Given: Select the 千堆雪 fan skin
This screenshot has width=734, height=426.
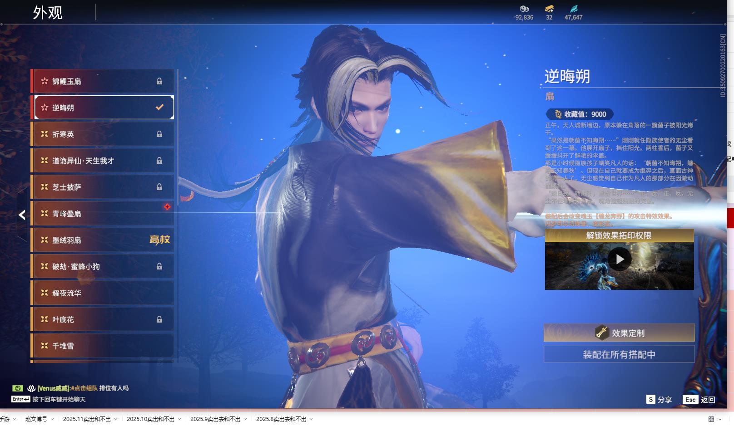Looking at the screenshot, I should [x=103, y=346].
